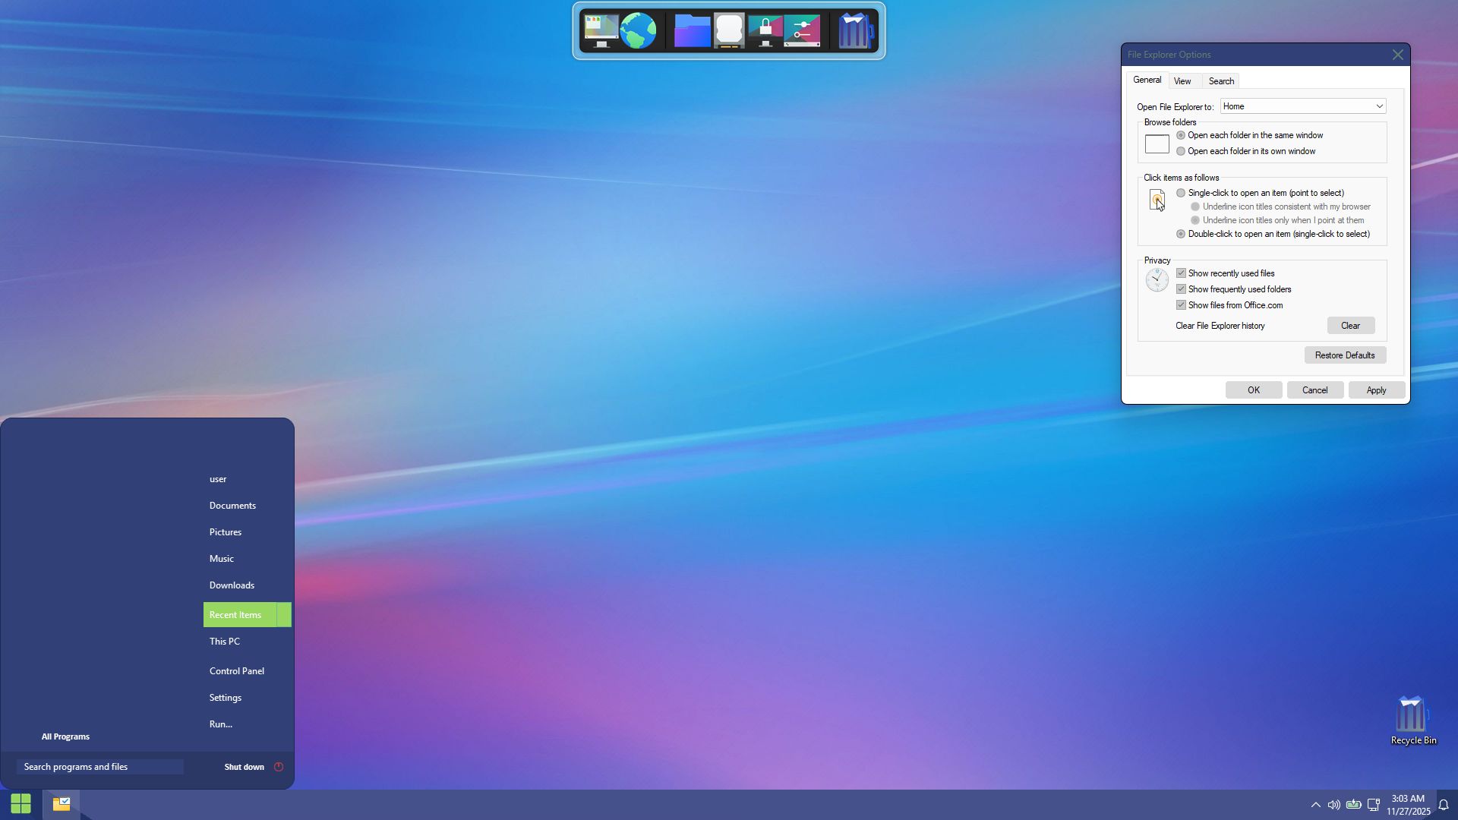Toggle Show files from Office.com checkbox

click(x=1181, y=305)
